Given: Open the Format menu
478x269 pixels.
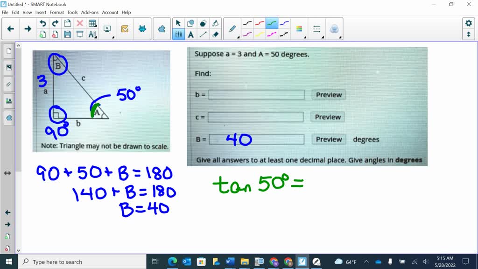Looking at the screenshot, I should [x=56, y=12].
